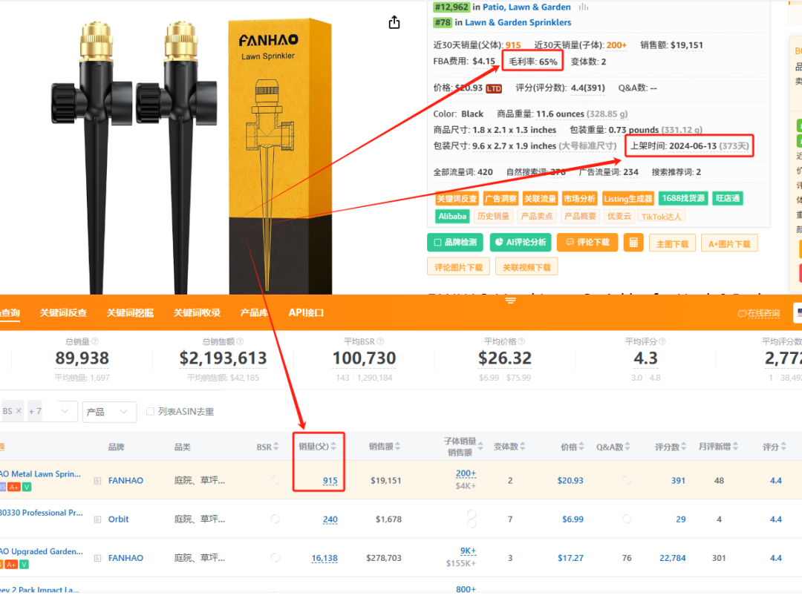Screen dimensions: 802x601
Task: Click the 关联视频下载 button
Action: [x=526, y=267]
